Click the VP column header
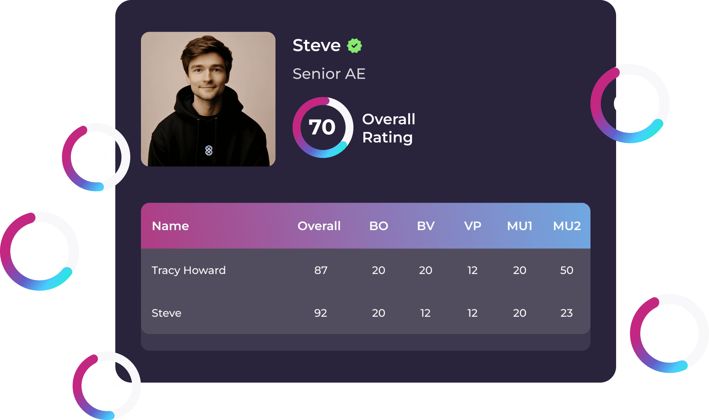 473,226
